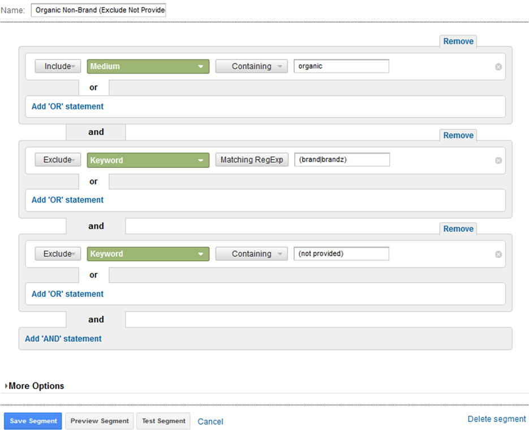Click the segment Name input field
This screenshot has height=431, width=529.
click(x=98, y=10)
